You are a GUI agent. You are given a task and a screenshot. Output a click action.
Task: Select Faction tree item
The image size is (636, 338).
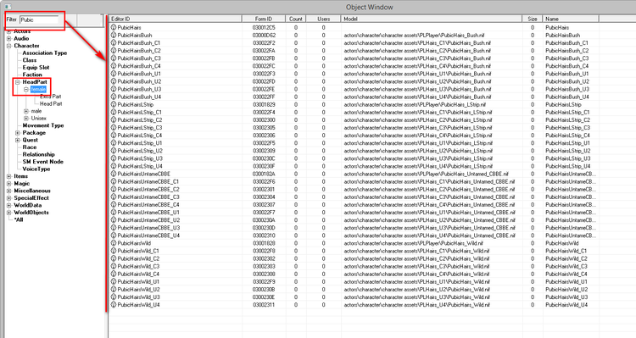(32, 75)
